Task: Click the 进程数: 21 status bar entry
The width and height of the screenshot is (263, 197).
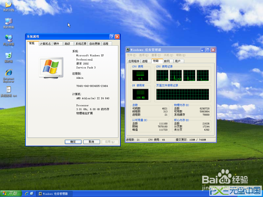Action: 133,140
